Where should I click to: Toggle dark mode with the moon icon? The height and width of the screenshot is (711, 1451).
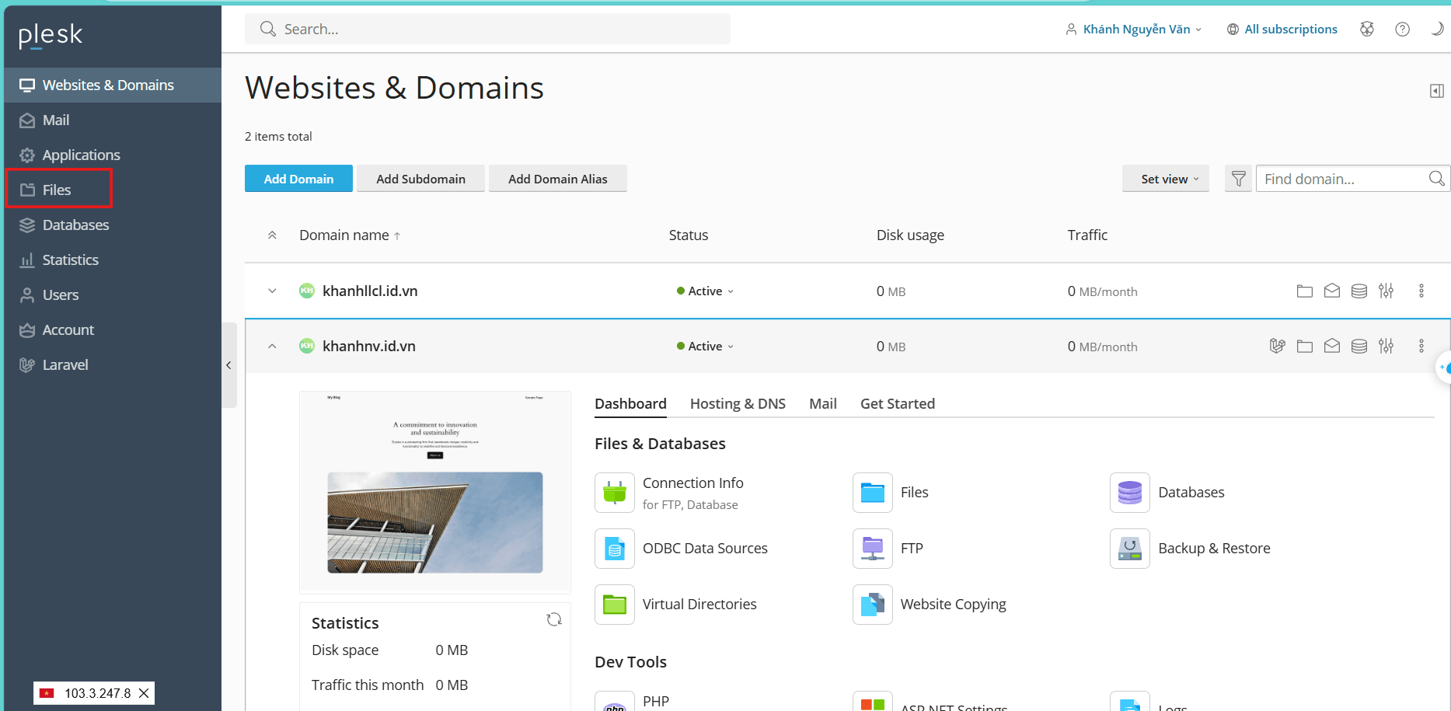(1437, 29)
